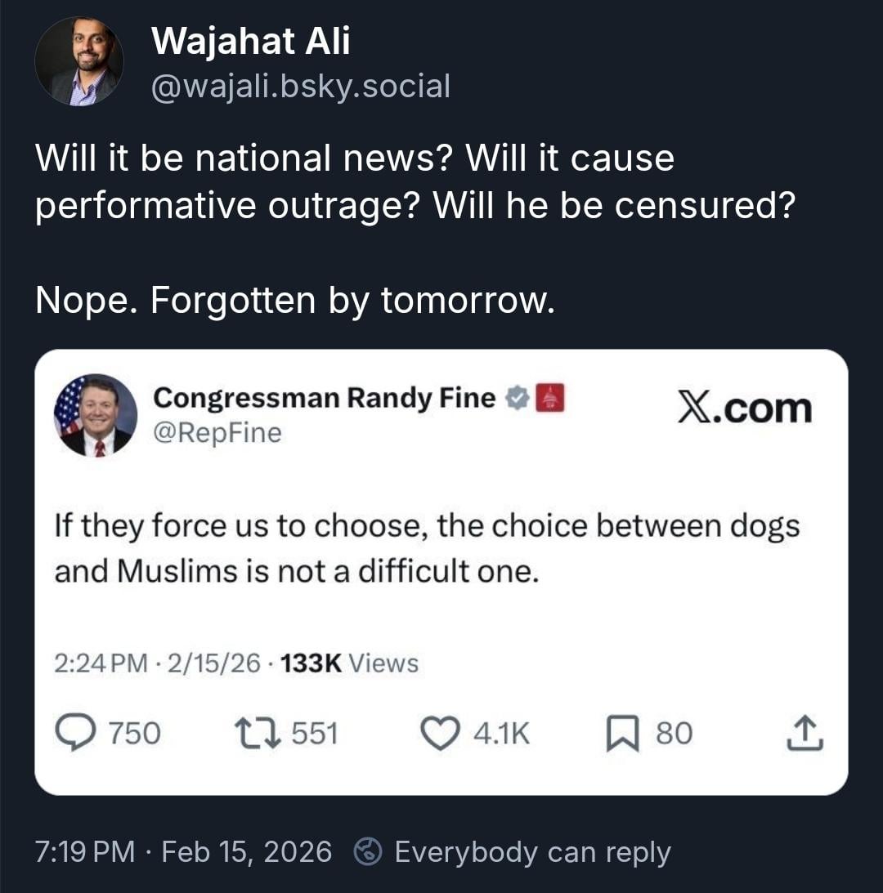Open Wajahat Ali's profile avatar
The image size is (883, 893).
click(79, 61)
